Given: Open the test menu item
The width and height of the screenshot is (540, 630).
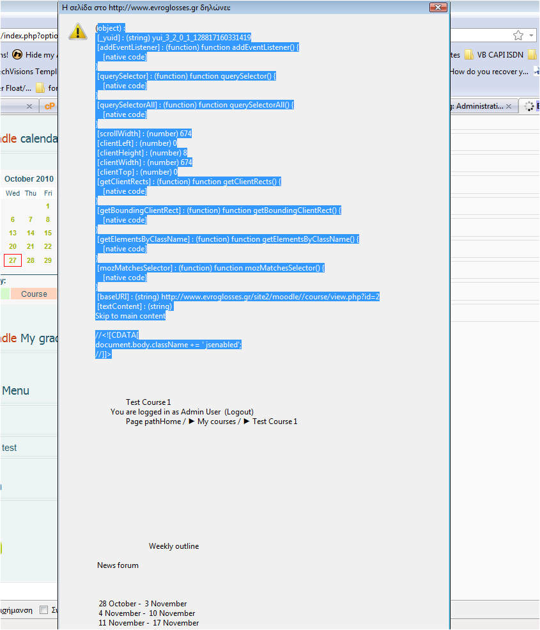Looking at the screenshot, I should pos(9,448).
